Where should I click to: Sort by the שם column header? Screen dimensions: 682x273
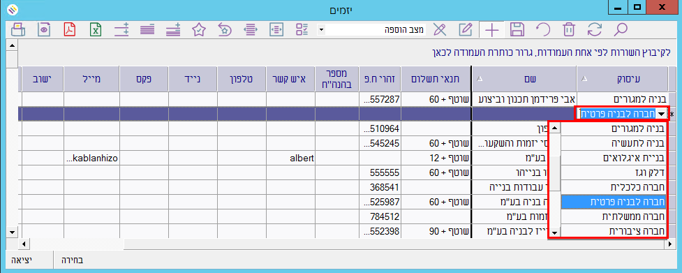pyautogui.click(x=524, y=79)
